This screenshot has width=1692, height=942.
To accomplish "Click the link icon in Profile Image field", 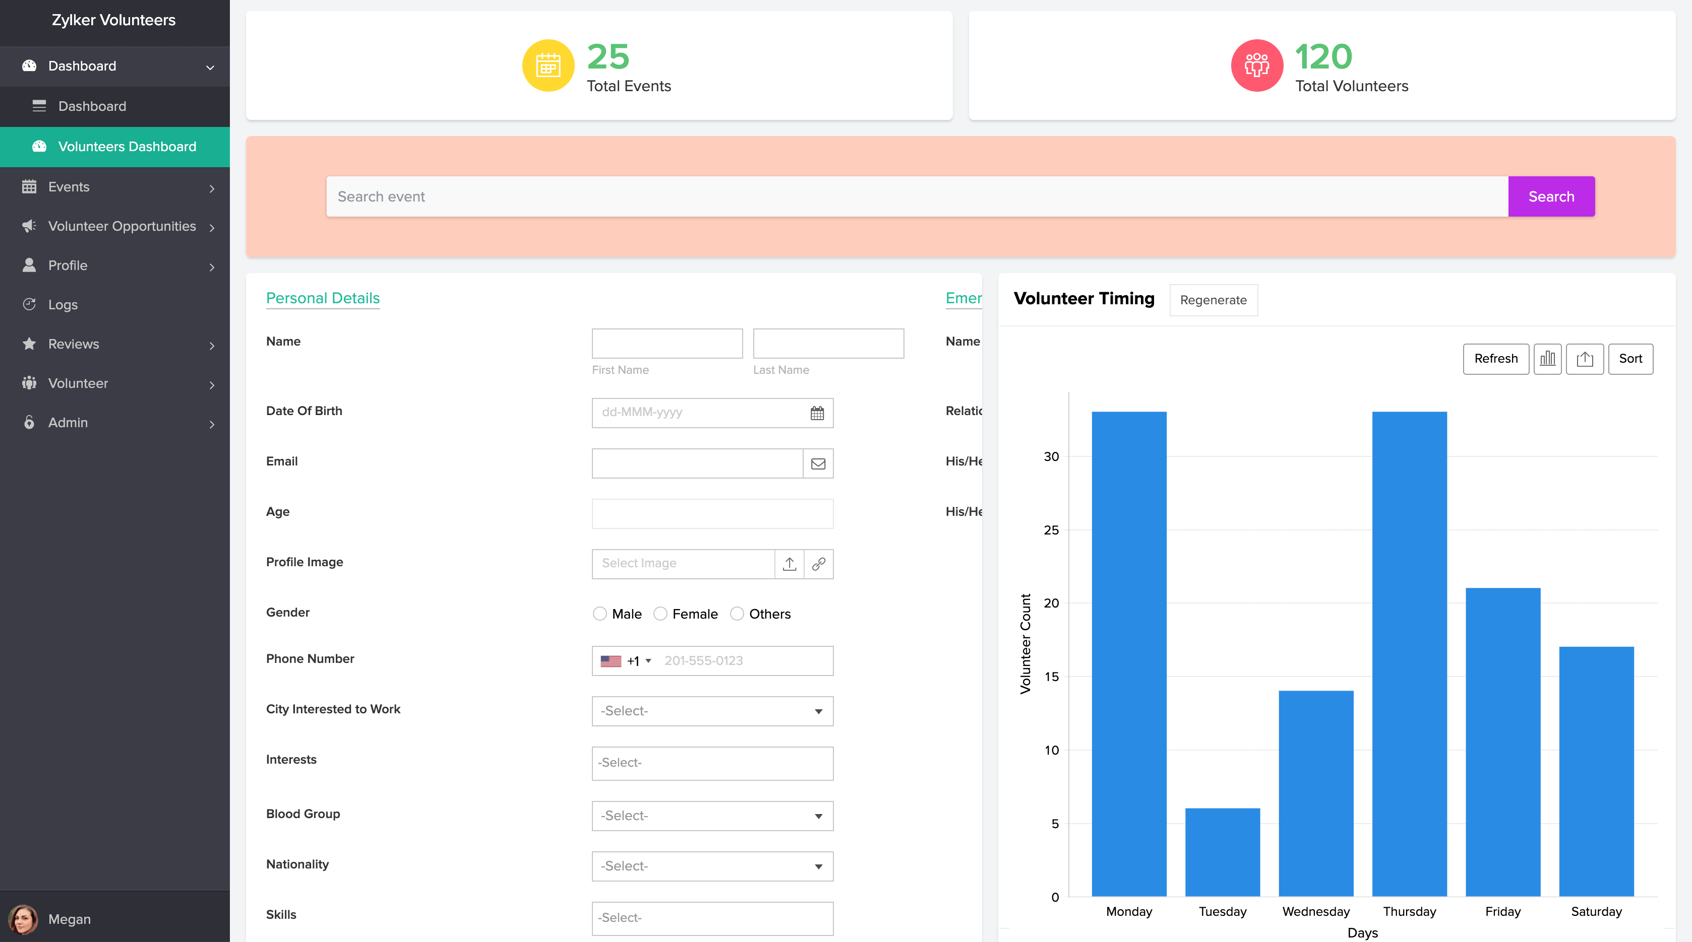I will pyautogui.click(x=818, y=564).
